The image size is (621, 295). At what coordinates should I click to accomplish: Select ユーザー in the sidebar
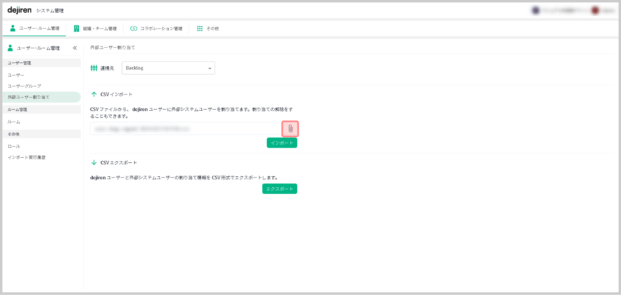point(41,75)
